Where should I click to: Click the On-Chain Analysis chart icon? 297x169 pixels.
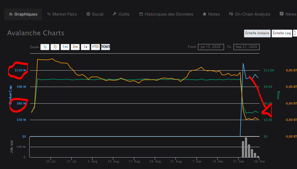[231, 14]
